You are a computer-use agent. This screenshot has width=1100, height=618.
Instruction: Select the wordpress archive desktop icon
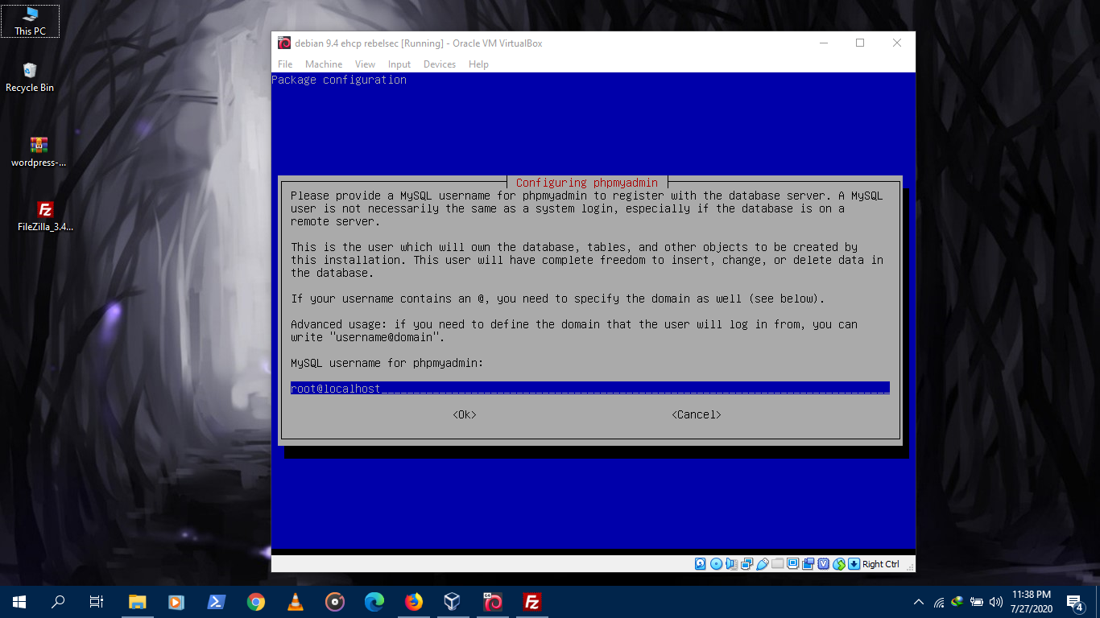[39, 151]
